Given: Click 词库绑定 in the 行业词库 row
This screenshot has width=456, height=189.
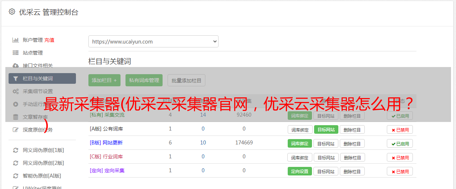Looking at the screenshot, I should coord(300,158).
